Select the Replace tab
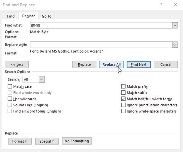183x152 pixels. click(x=29, y=16)
